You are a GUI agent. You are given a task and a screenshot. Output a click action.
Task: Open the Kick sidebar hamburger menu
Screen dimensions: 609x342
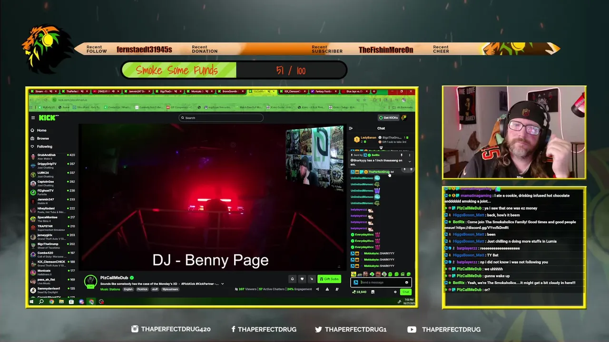point(33,118)
